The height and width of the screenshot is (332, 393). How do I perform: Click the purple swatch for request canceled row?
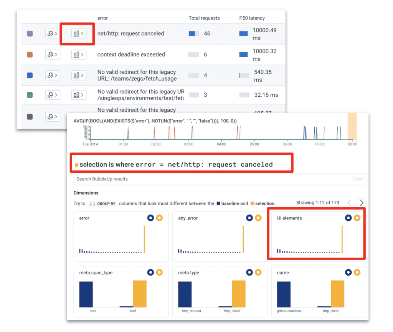click(30, 34)
